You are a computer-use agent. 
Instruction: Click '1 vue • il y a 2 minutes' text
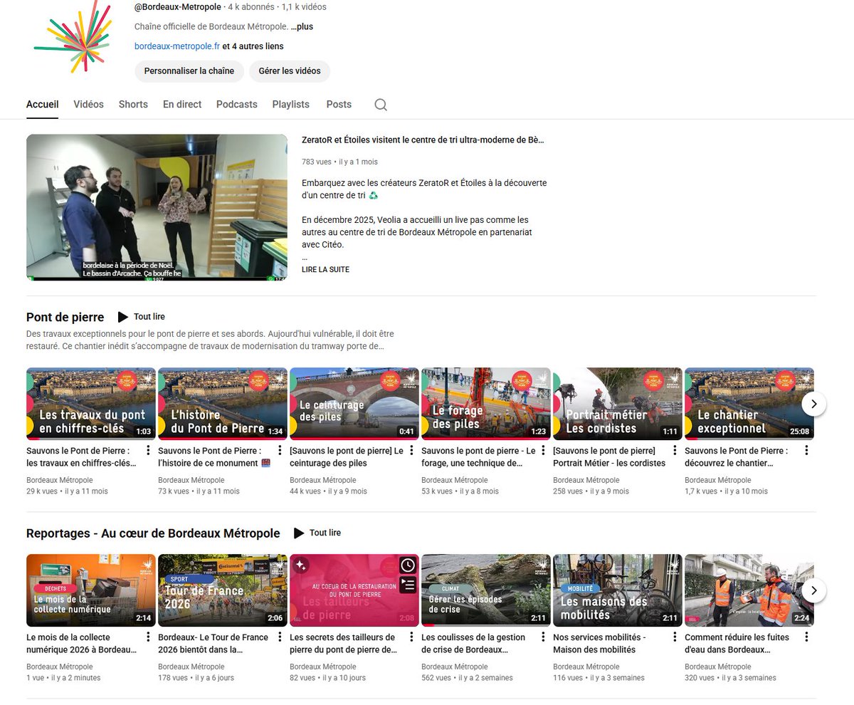tap(63, 678)
